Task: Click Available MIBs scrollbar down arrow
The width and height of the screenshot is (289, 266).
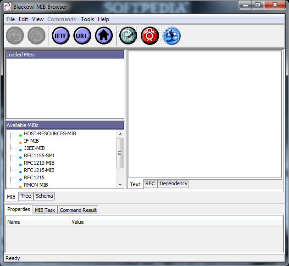Action: [120, 184]
